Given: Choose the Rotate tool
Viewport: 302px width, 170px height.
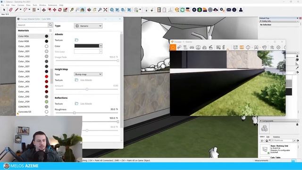Looking at the screenshot, I should point(60,9).
